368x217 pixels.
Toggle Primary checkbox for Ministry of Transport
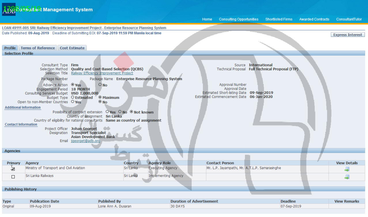(13, 169)
